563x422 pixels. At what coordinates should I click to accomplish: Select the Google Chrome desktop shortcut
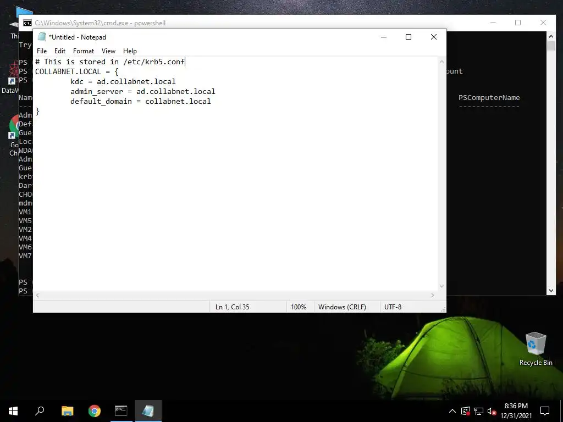[14, 135]
